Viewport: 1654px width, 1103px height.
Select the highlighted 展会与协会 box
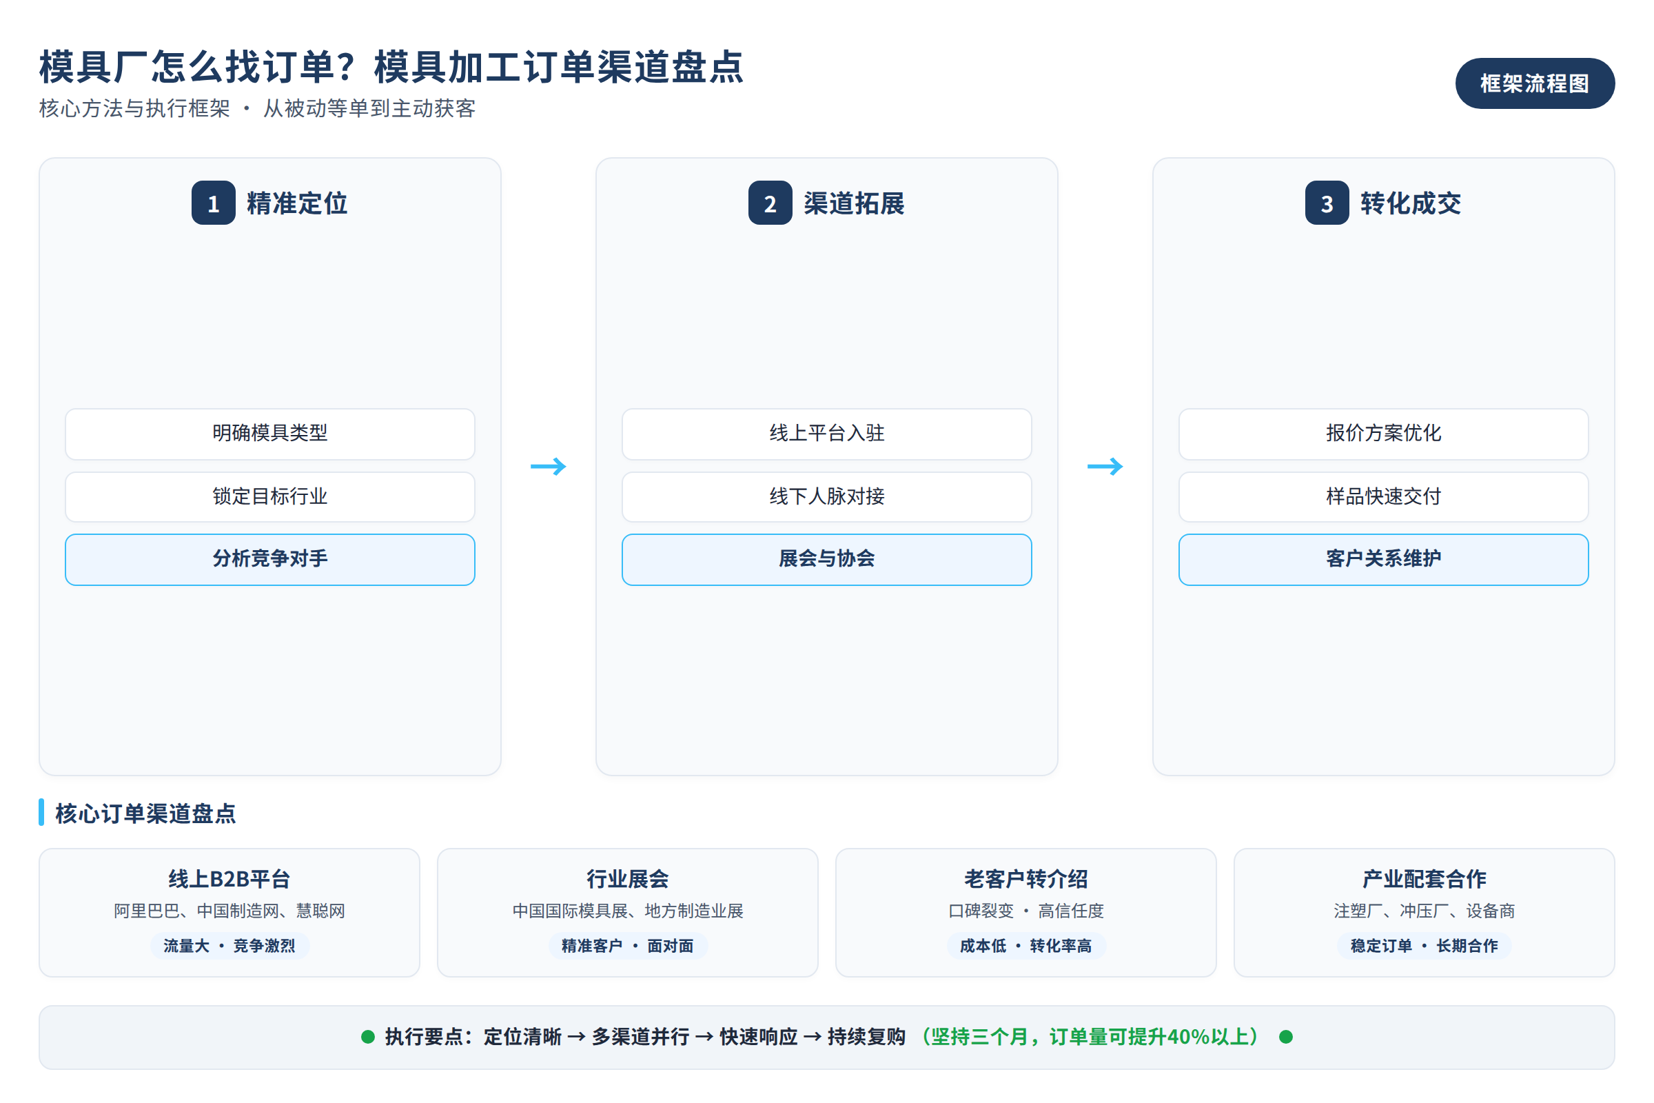(x=827, y=559)
